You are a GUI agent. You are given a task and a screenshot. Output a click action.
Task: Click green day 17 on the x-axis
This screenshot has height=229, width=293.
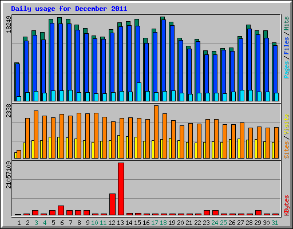click(x=155, y=223)
